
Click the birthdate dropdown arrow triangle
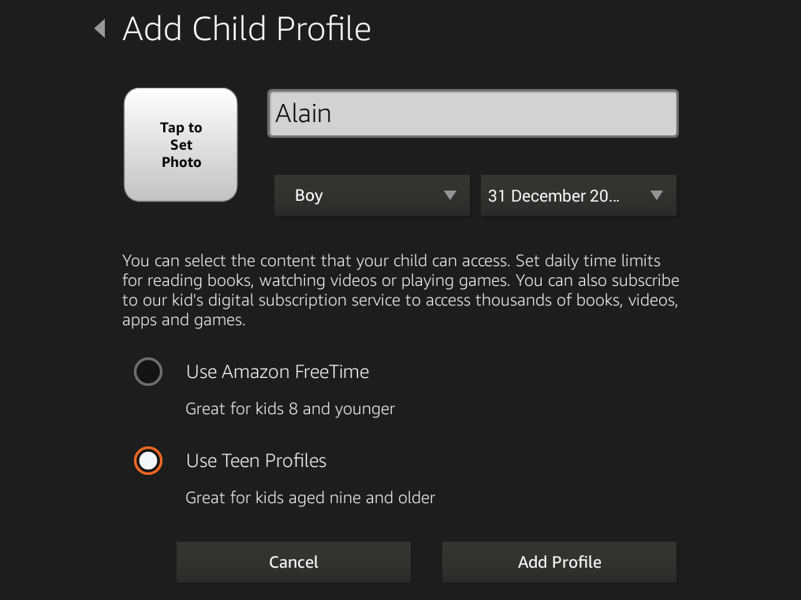pyautogui.click(x=657, y=195)
